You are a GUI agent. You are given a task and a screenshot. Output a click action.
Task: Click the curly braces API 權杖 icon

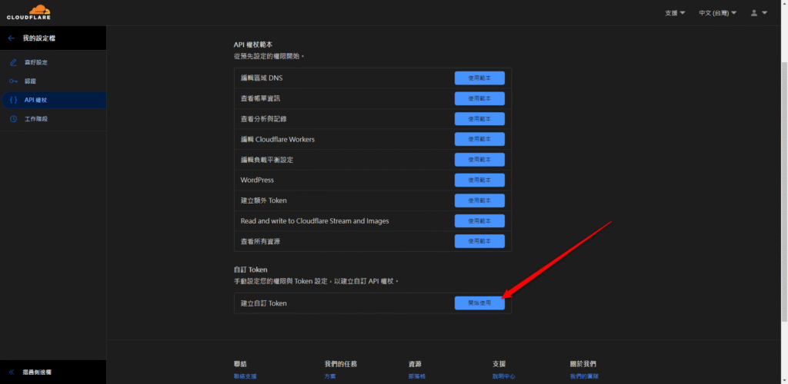point(13,100)
